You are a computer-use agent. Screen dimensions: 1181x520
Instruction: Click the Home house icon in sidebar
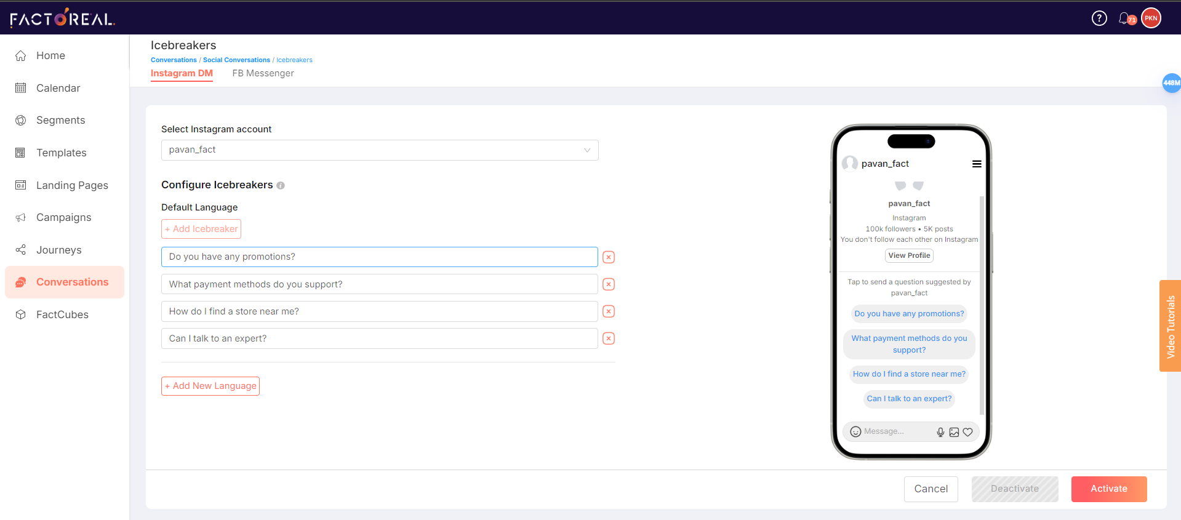(21, 55)
